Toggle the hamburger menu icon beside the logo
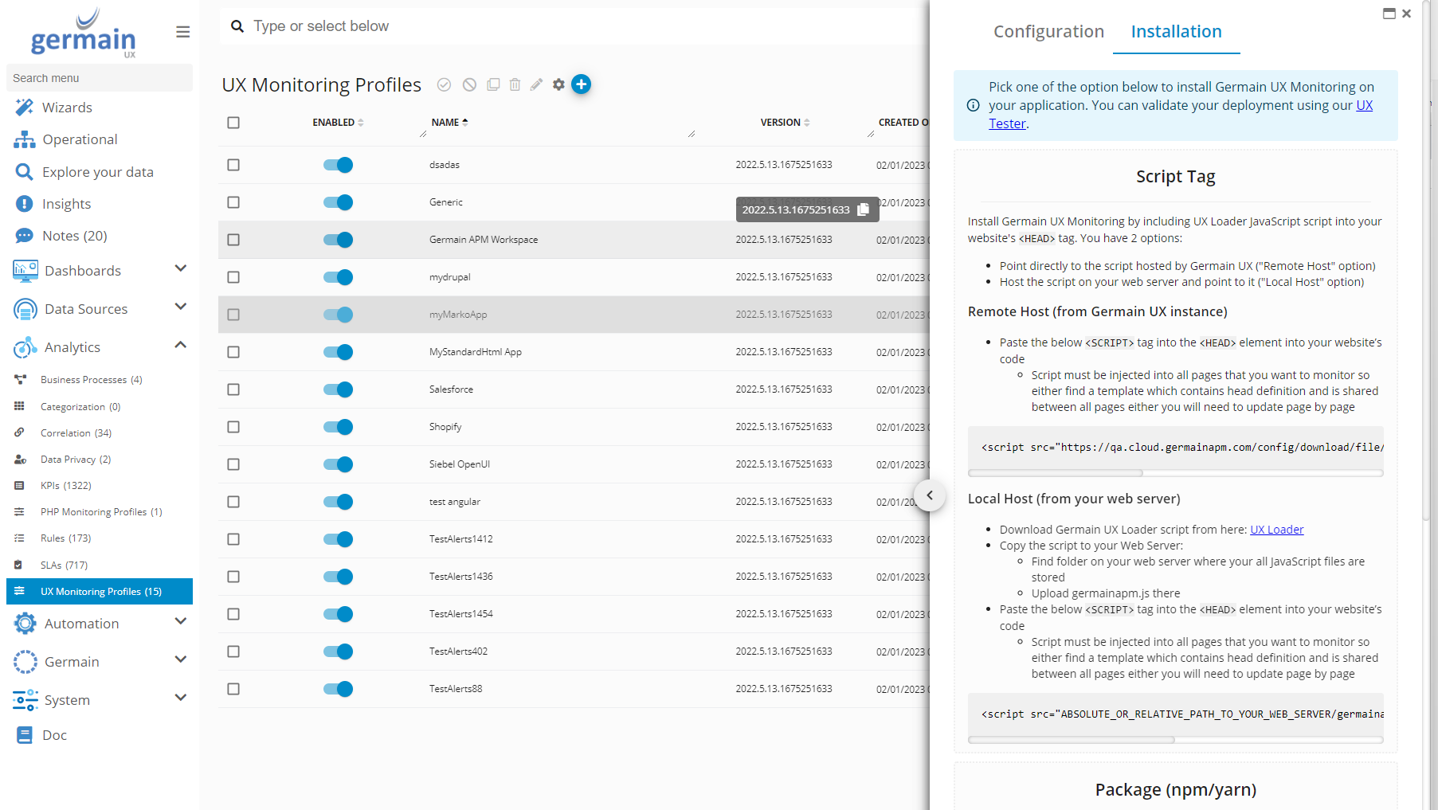 point(182,32)
